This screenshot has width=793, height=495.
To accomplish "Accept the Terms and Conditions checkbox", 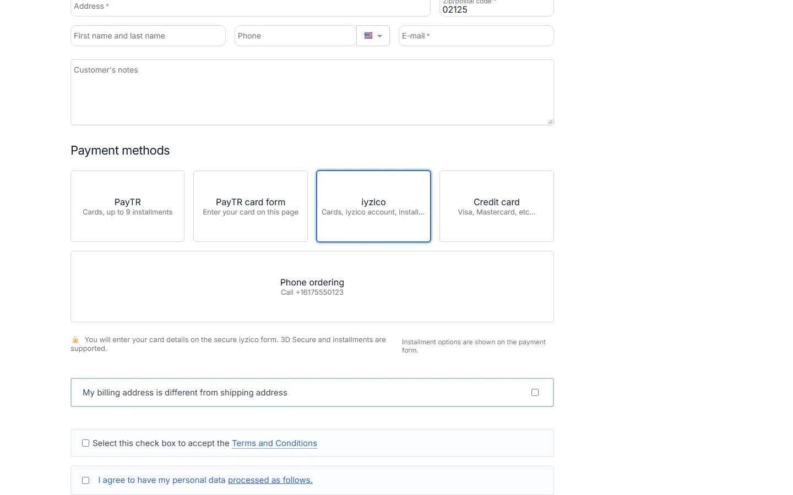I will pos(85,443).
